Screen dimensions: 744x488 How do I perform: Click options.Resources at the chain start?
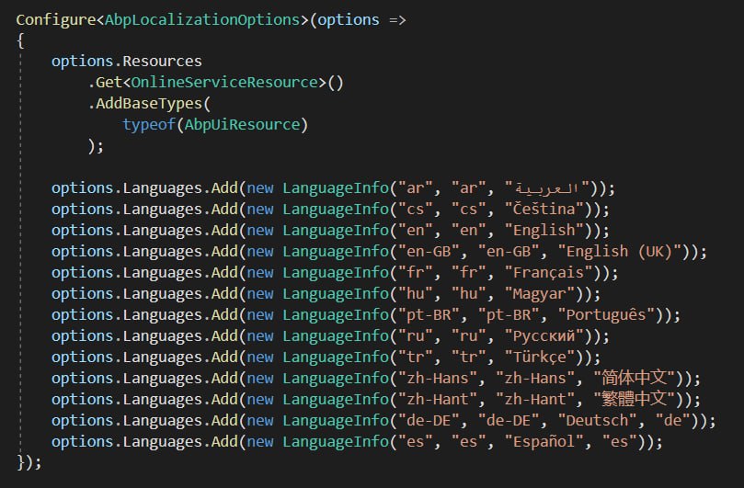click(x=127, y=62)
